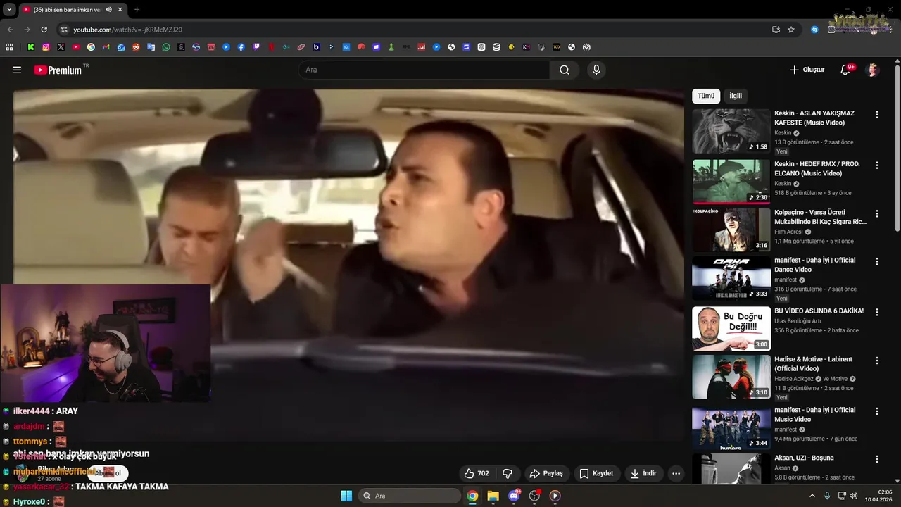Image resolution: width=901 pixels, height=507 pixels.
Task: Open options for Keskin ASLAN YAKIŞMAZ video
Action: (877, 115)
